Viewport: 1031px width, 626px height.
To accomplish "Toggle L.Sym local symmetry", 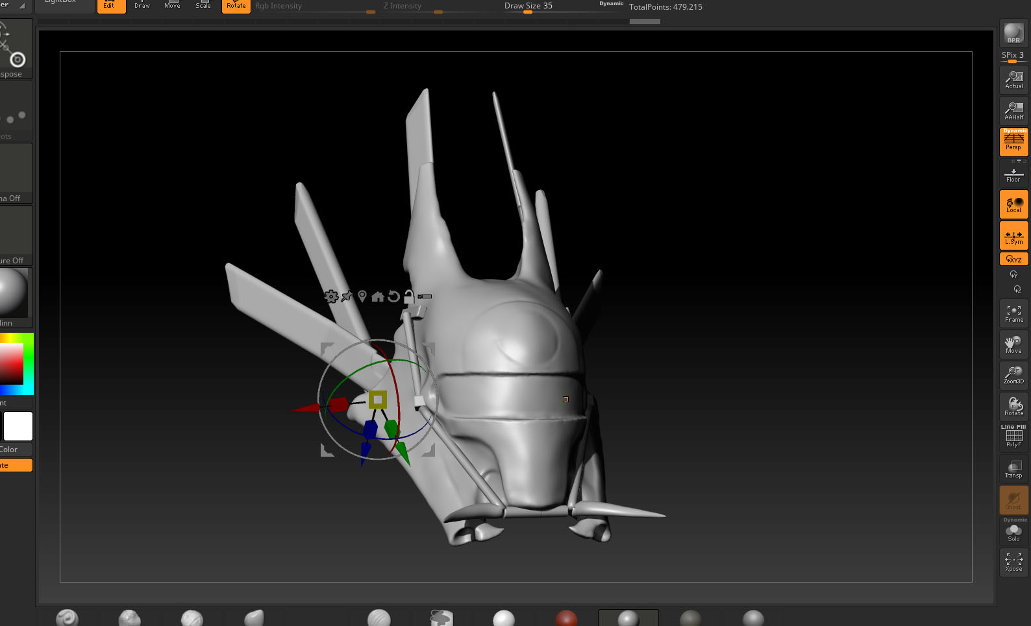I will coord(1013,235).
